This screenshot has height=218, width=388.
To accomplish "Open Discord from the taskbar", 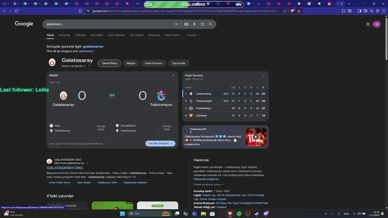I will click(266, 214).
